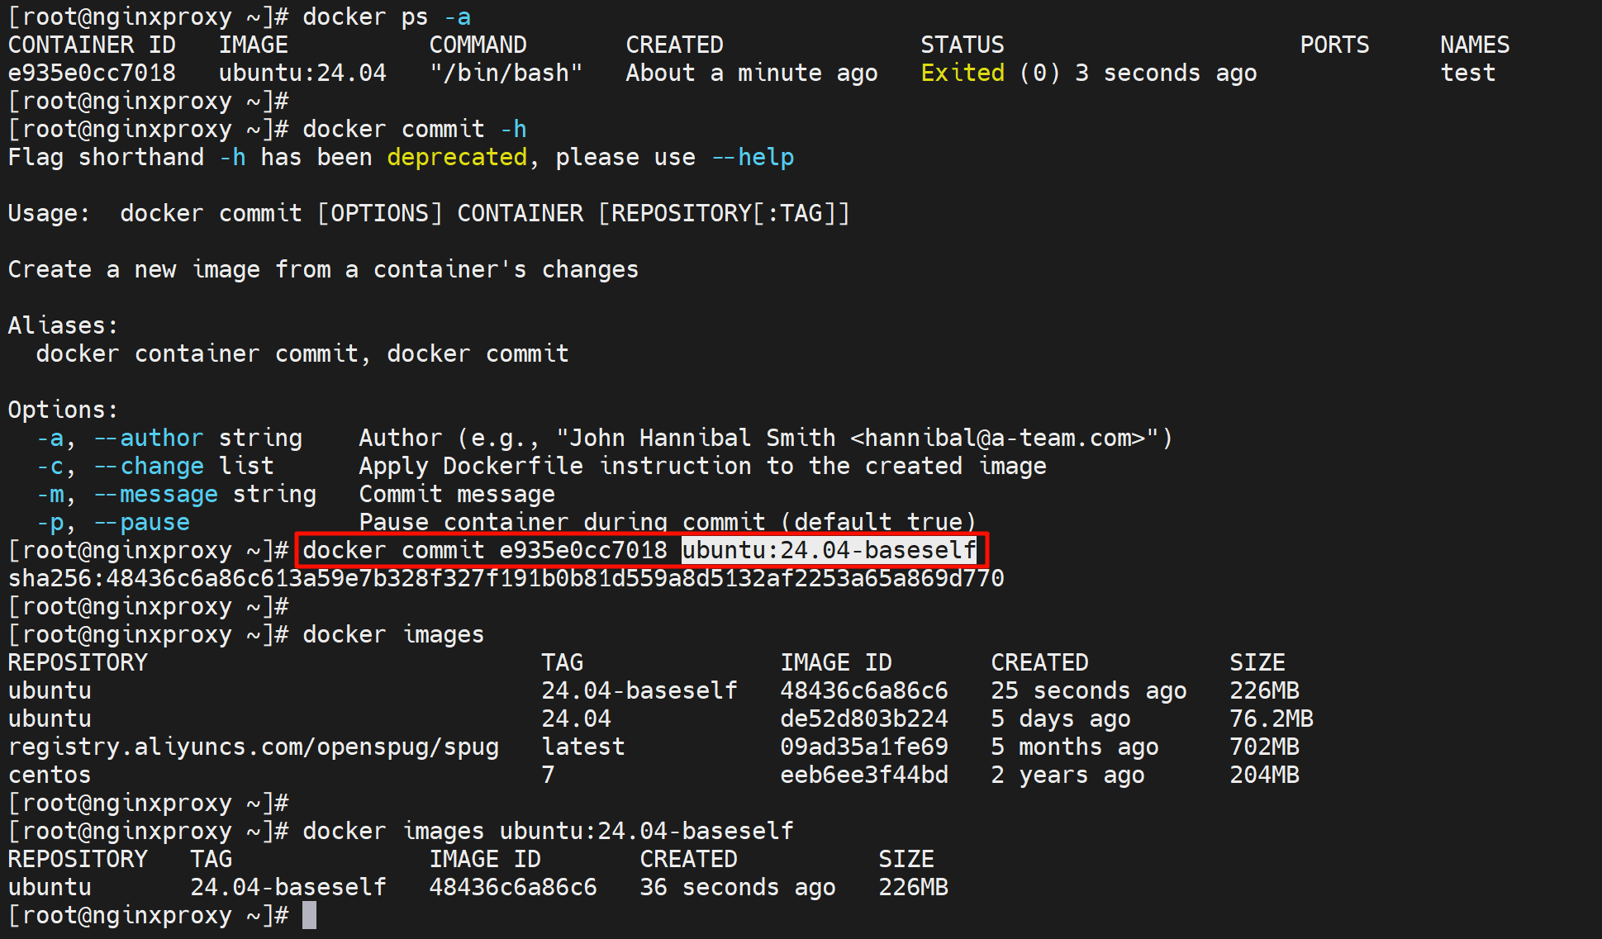Image resolution: width=1602 pixels, height=939 pixels.
Task: Click image ID 09ad35a1fe69
Action: pos(863,747)
